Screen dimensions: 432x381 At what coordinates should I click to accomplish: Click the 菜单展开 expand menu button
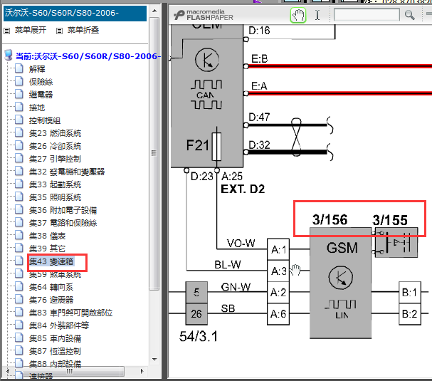(31, 30)
